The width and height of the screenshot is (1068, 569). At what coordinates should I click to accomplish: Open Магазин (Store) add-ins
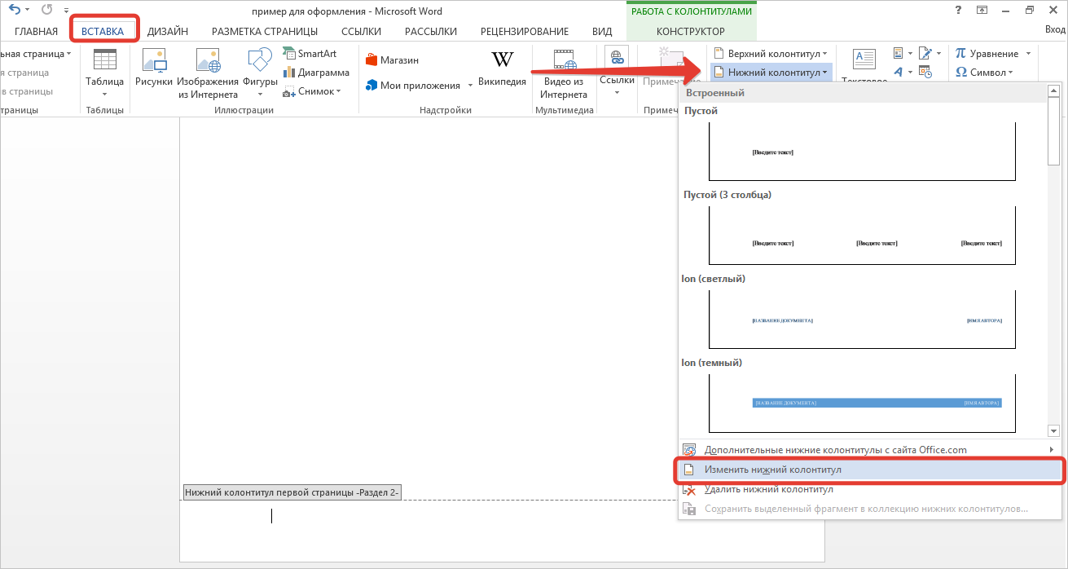(392, 60)
